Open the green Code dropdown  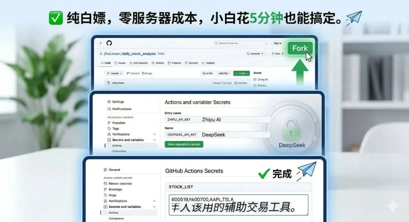click(241, 73)
